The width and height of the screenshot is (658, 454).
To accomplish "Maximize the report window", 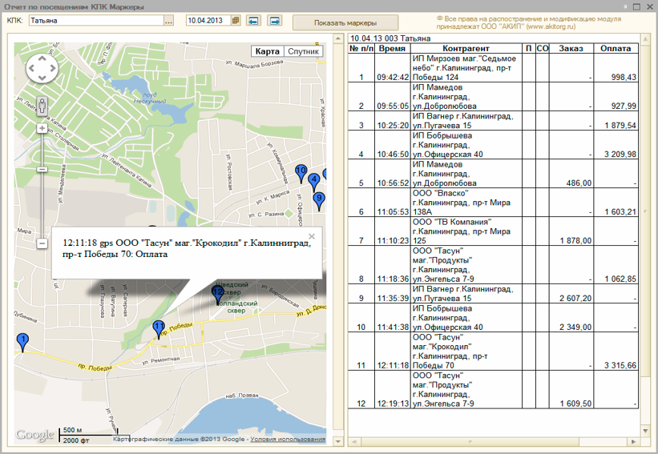I will [637, 6].
